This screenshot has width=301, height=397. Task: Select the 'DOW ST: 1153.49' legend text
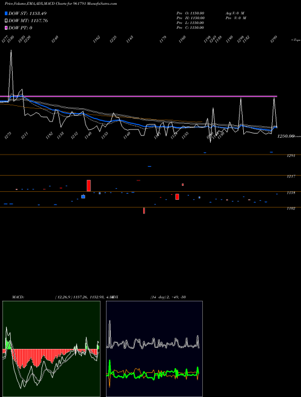point(27,13)
